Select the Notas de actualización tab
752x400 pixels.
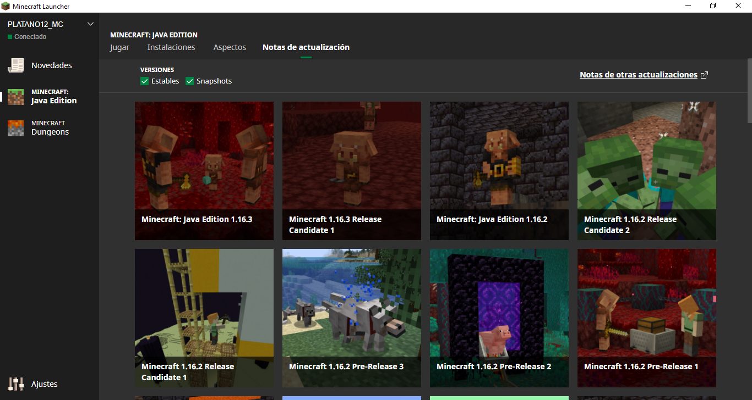click(x=306, y=47)
